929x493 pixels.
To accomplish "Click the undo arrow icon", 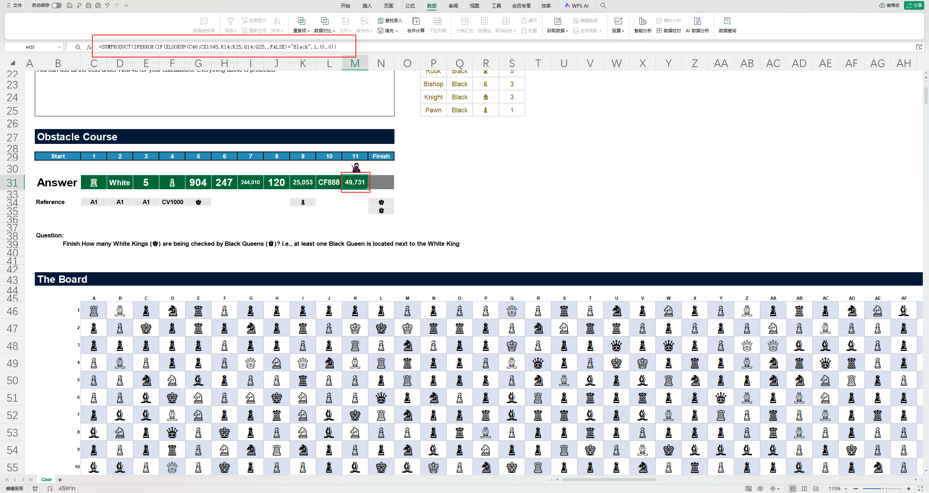I will [x=107, y=5].
